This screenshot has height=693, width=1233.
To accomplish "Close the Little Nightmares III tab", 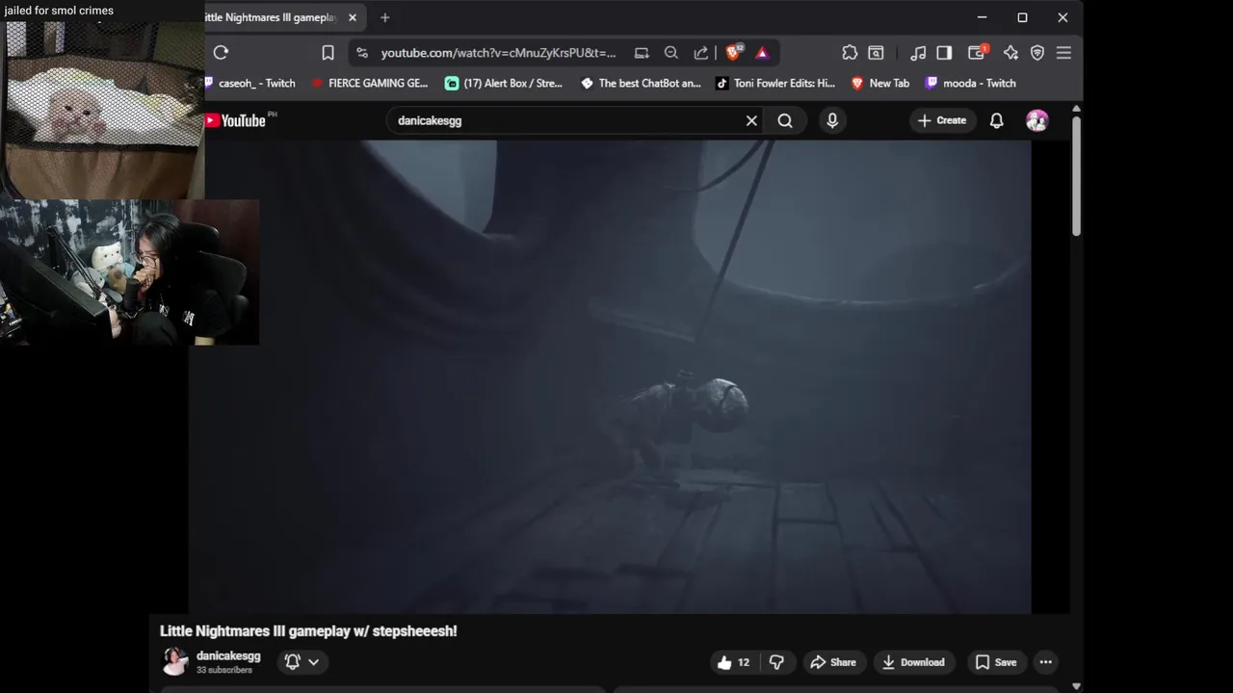I will tap(353, 17).
